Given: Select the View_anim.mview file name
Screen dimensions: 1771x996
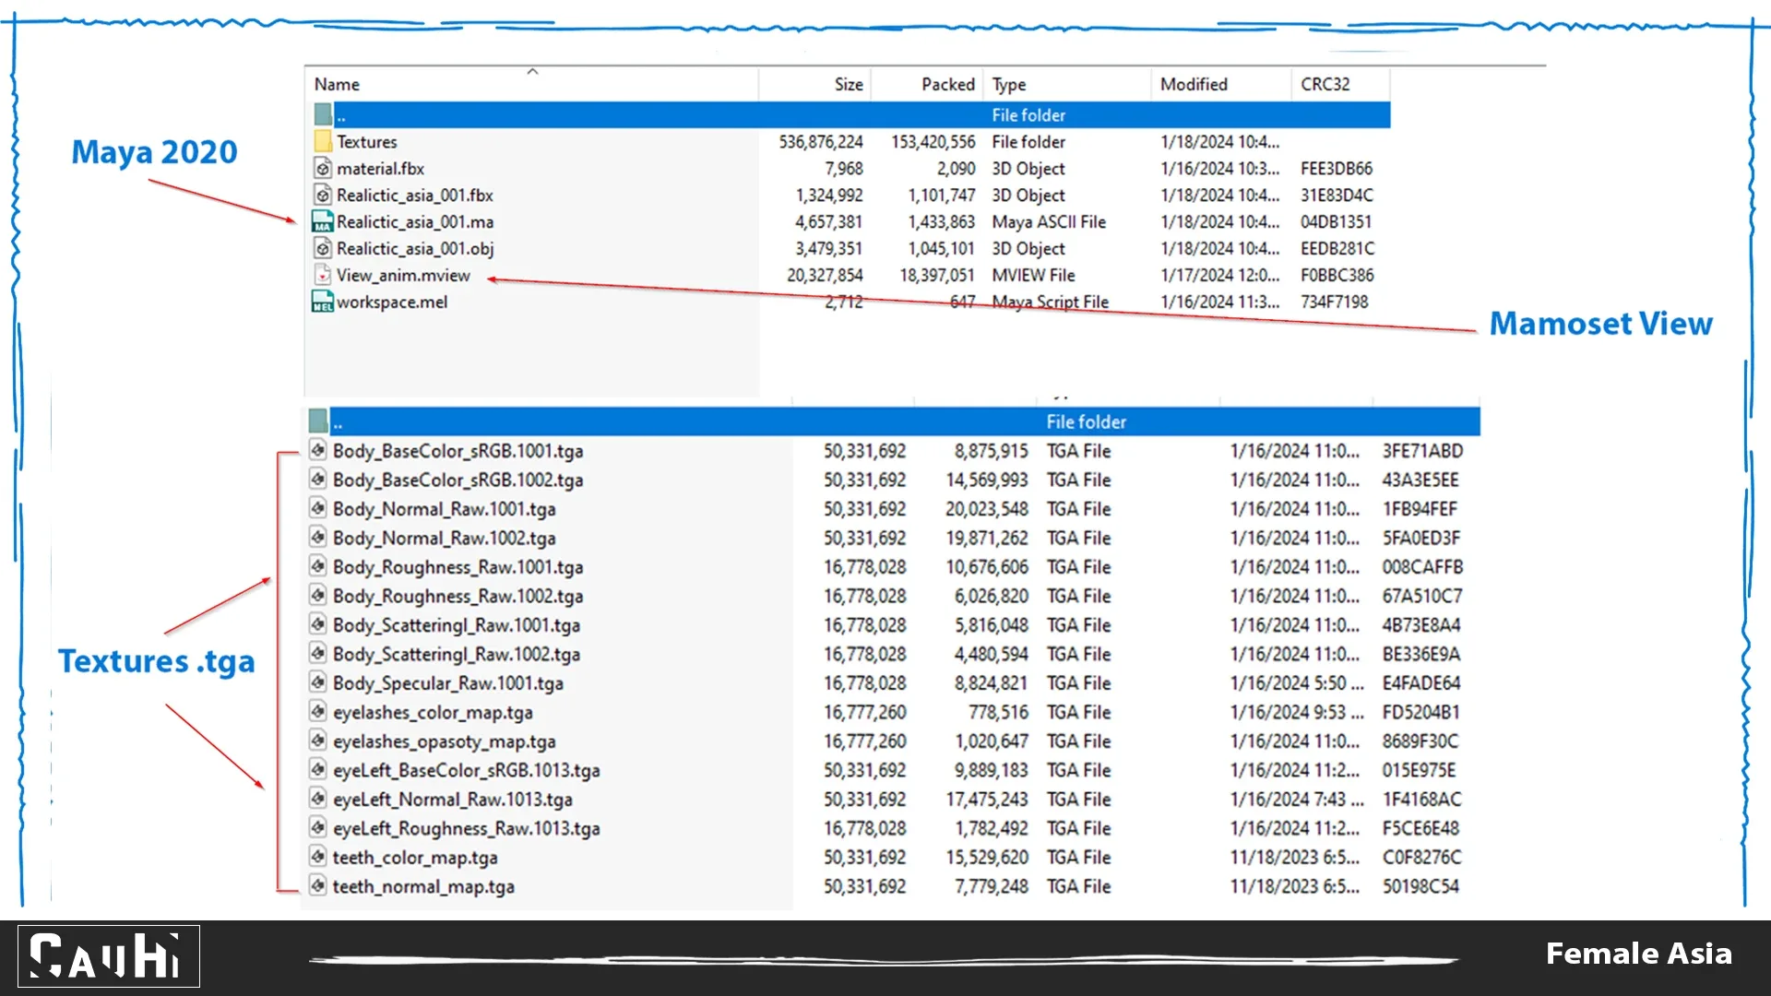Looking at the screenshot, I should tap(403, 275).
